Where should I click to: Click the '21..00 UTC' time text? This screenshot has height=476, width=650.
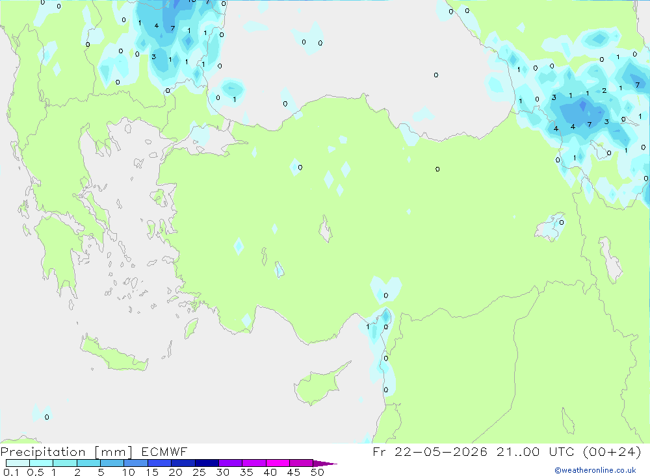coord(536,451)
